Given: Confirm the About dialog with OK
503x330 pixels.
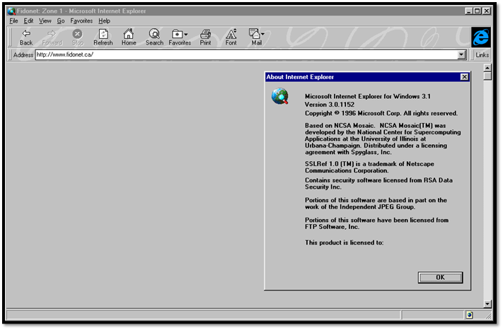Looking at the screenshot, I should coord(440,278).
